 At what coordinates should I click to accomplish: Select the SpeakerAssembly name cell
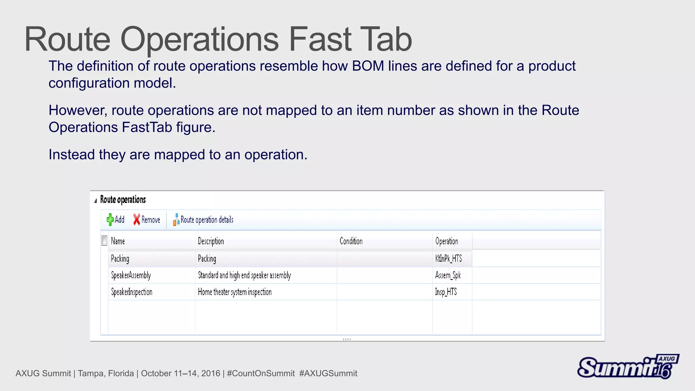pyautogui.click(x=152, y=275)
